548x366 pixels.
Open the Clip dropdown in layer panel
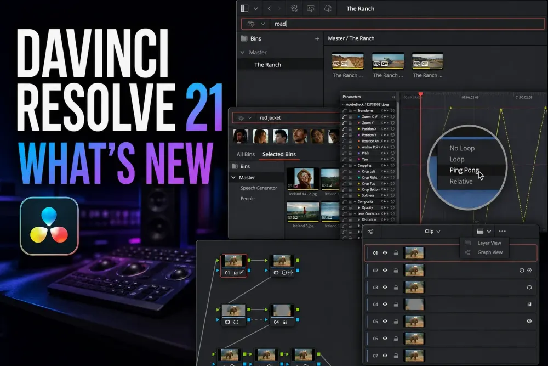[432, 231]
